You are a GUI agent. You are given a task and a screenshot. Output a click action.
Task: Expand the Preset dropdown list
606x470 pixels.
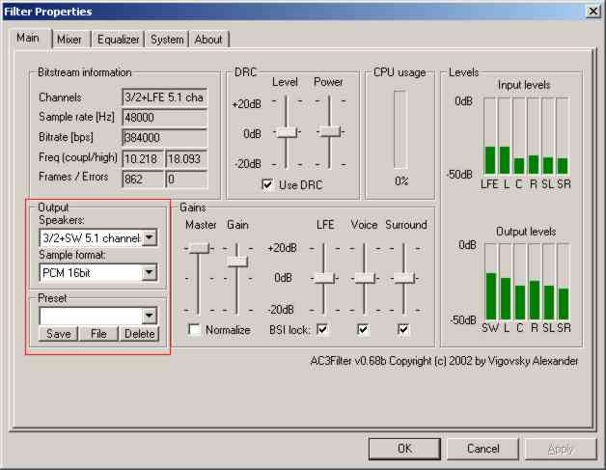point(149,316)
